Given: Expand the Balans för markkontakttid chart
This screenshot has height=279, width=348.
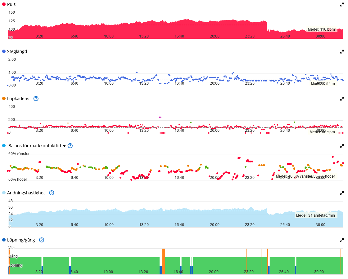Looking at the screenshot, I should click(342, 146).
